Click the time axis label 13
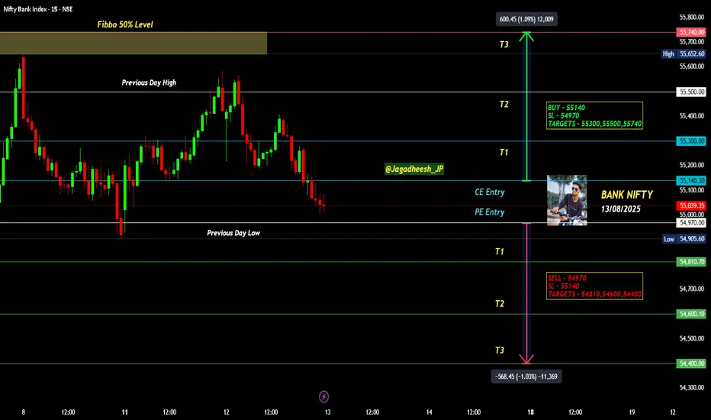711x420 pixels. [327, 412]
